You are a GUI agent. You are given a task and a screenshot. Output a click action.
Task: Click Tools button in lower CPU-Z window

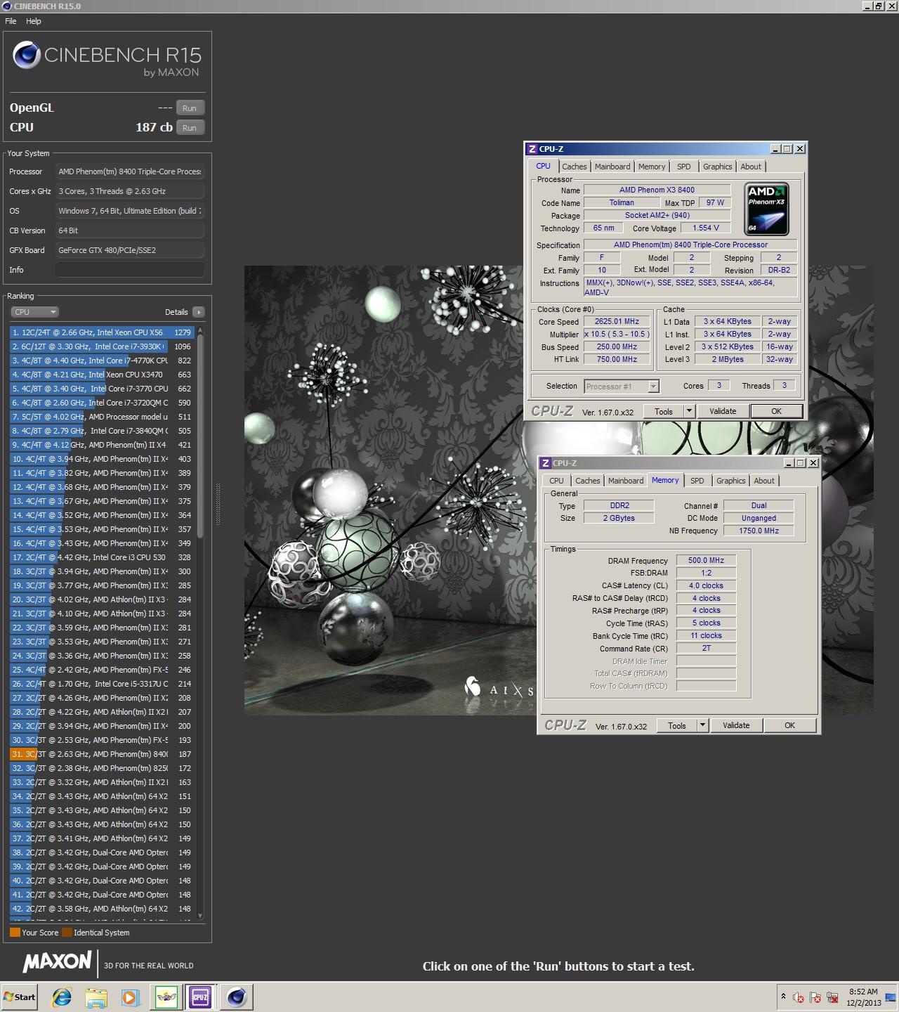pyautogui.click(x=676, y=726)
